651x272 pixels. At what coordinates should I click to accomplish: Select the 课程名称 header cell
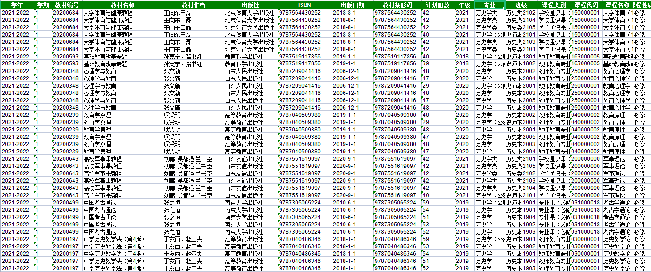617,5
